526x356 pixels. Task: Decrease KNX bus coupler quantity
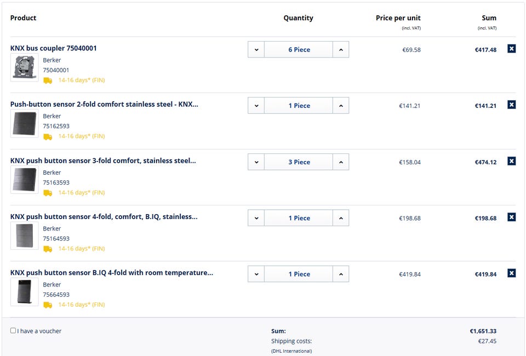click(256, 50)
